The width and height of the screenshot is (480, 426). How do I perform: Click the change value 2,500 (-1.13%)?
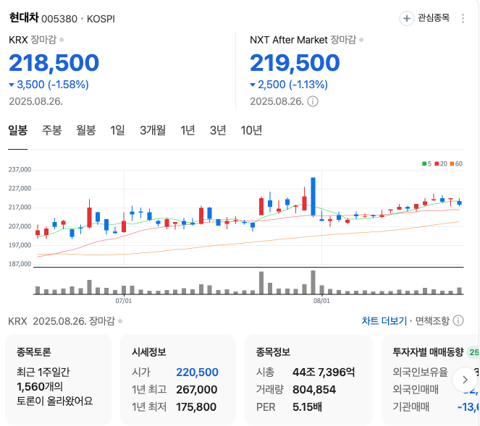[289, 85]
